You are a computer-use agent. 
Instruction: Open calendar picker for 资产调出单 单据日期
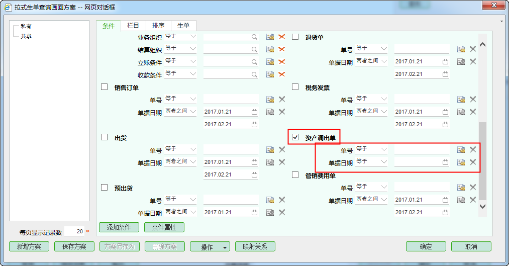coord(445,162)
